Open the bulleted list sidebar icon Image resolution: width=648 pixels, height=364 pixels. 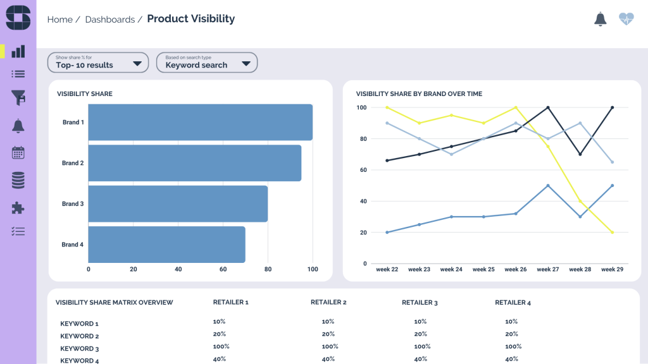[x=18, y=74]
